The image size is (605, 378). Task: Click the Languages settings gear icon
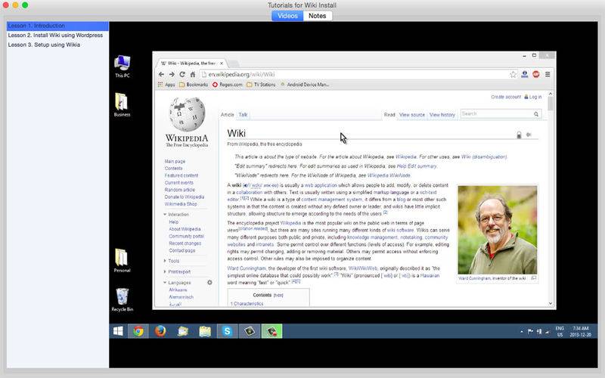click(209, 282)
